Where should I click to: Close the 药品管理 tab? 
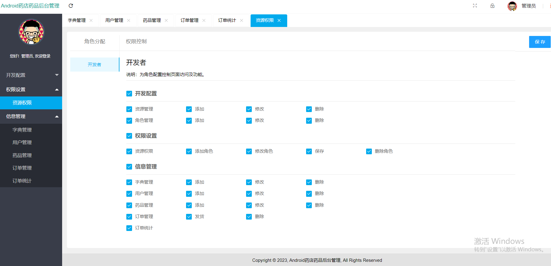[x=166, y=20]
